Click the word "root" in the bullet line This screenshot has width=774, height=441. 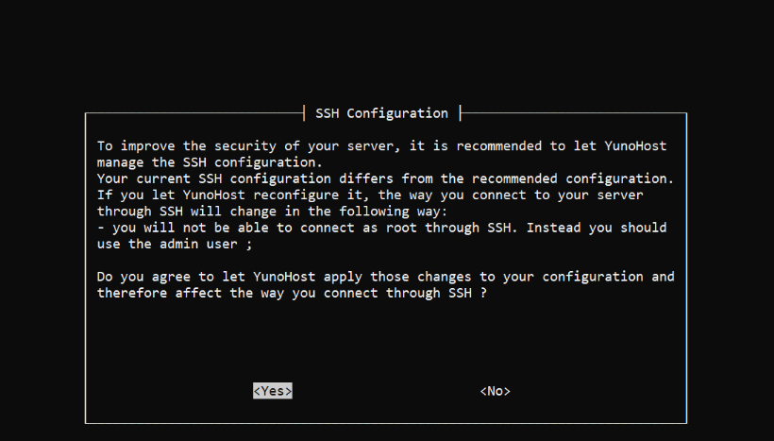390,228
